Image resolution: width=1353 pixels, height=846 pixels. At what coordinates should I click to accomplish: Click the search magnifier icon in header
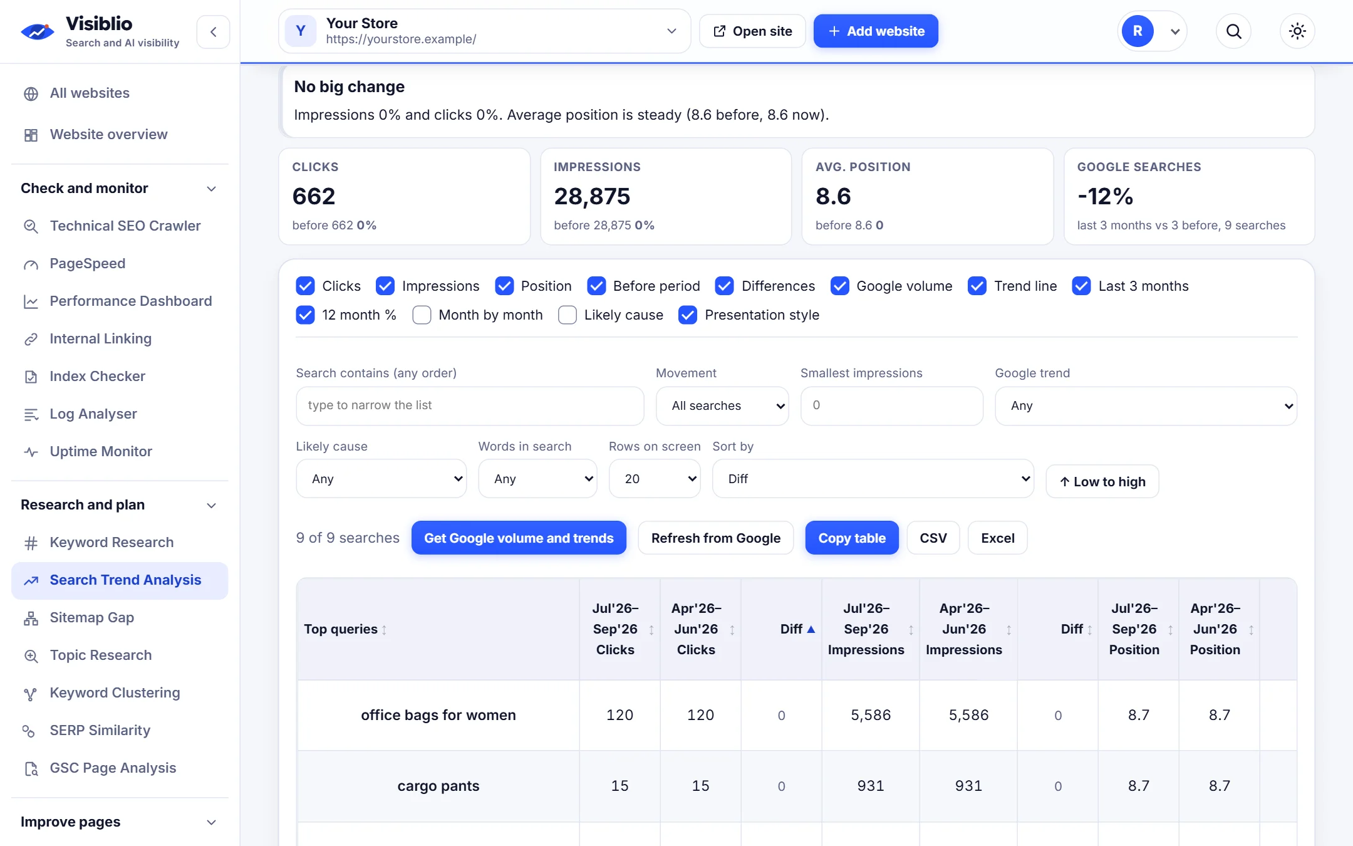click(x=1233, y=31)
